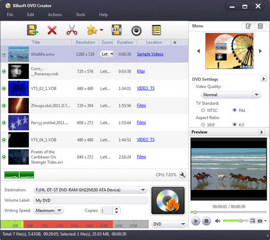
Task: Expand the Preview panel arrow
Action: 261,132
